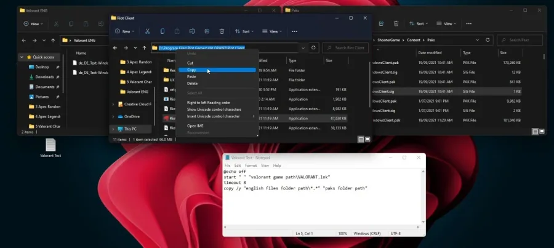Open the address history dropdown in the Paks window
Screen dimensions: 554x248
478,40
